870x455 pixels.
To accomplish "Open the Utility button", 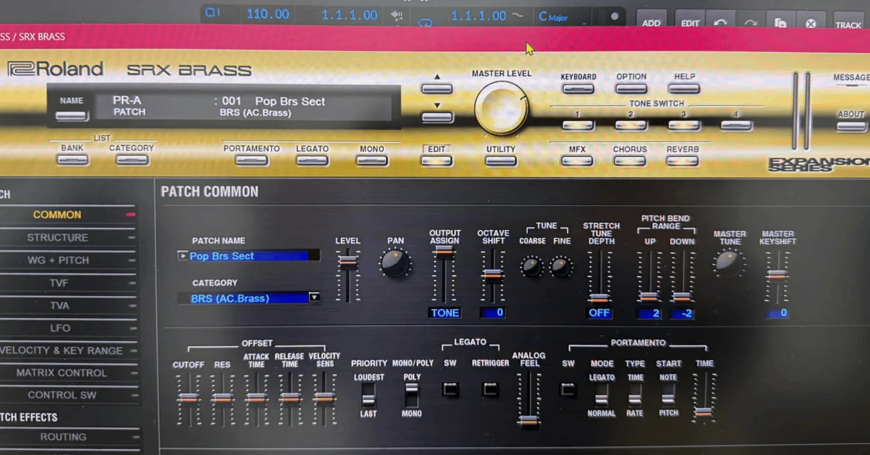I will 500,161.
